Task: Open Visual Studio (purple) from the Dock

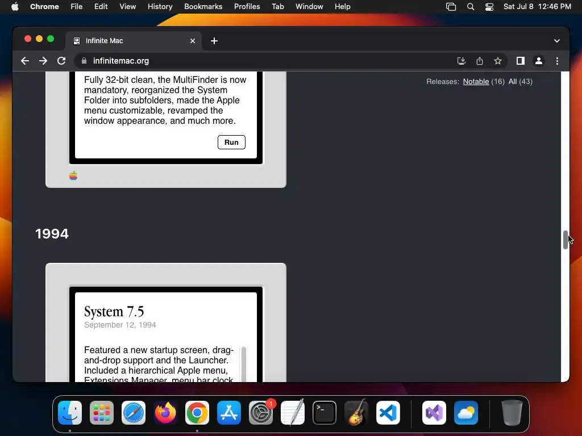Action: 434,413
